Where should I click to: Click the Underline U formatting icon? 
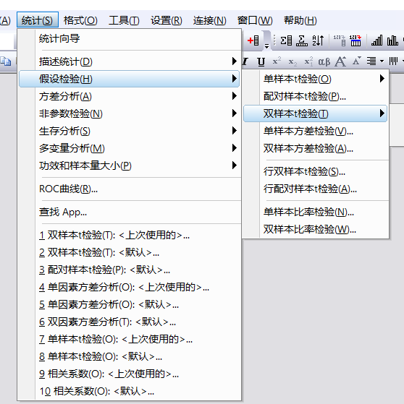coord(261,61)
